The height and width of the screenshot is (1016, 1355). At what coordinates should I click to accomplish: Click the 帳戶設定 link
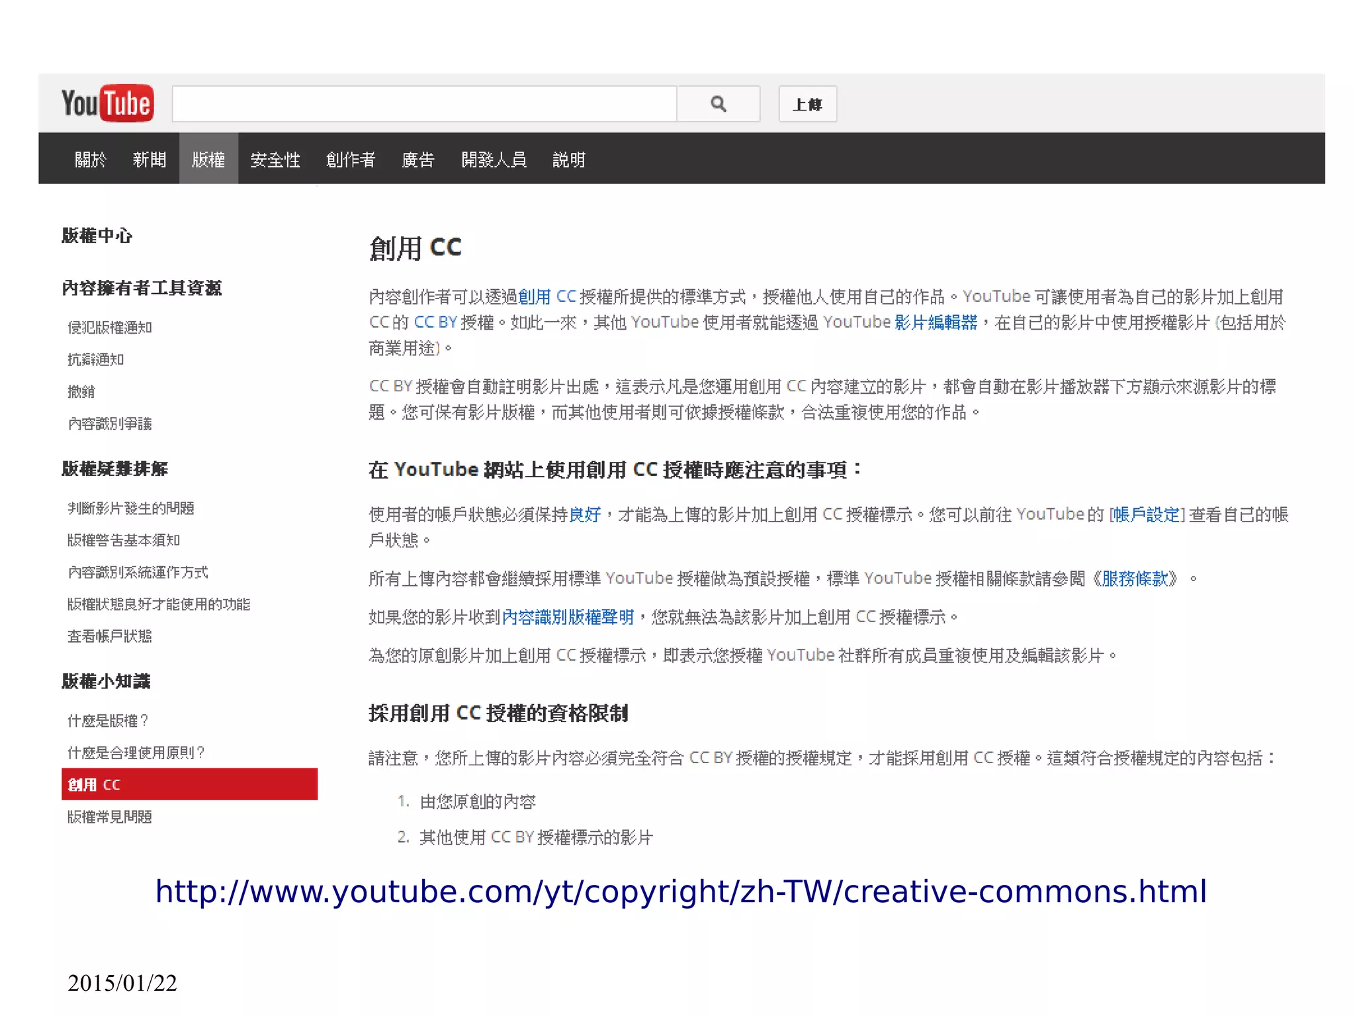coord(1147,514)
